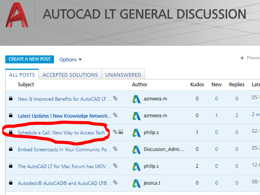Click the Replies column header
This screenshot has width=260, height=195.
[x=237, y=84]
